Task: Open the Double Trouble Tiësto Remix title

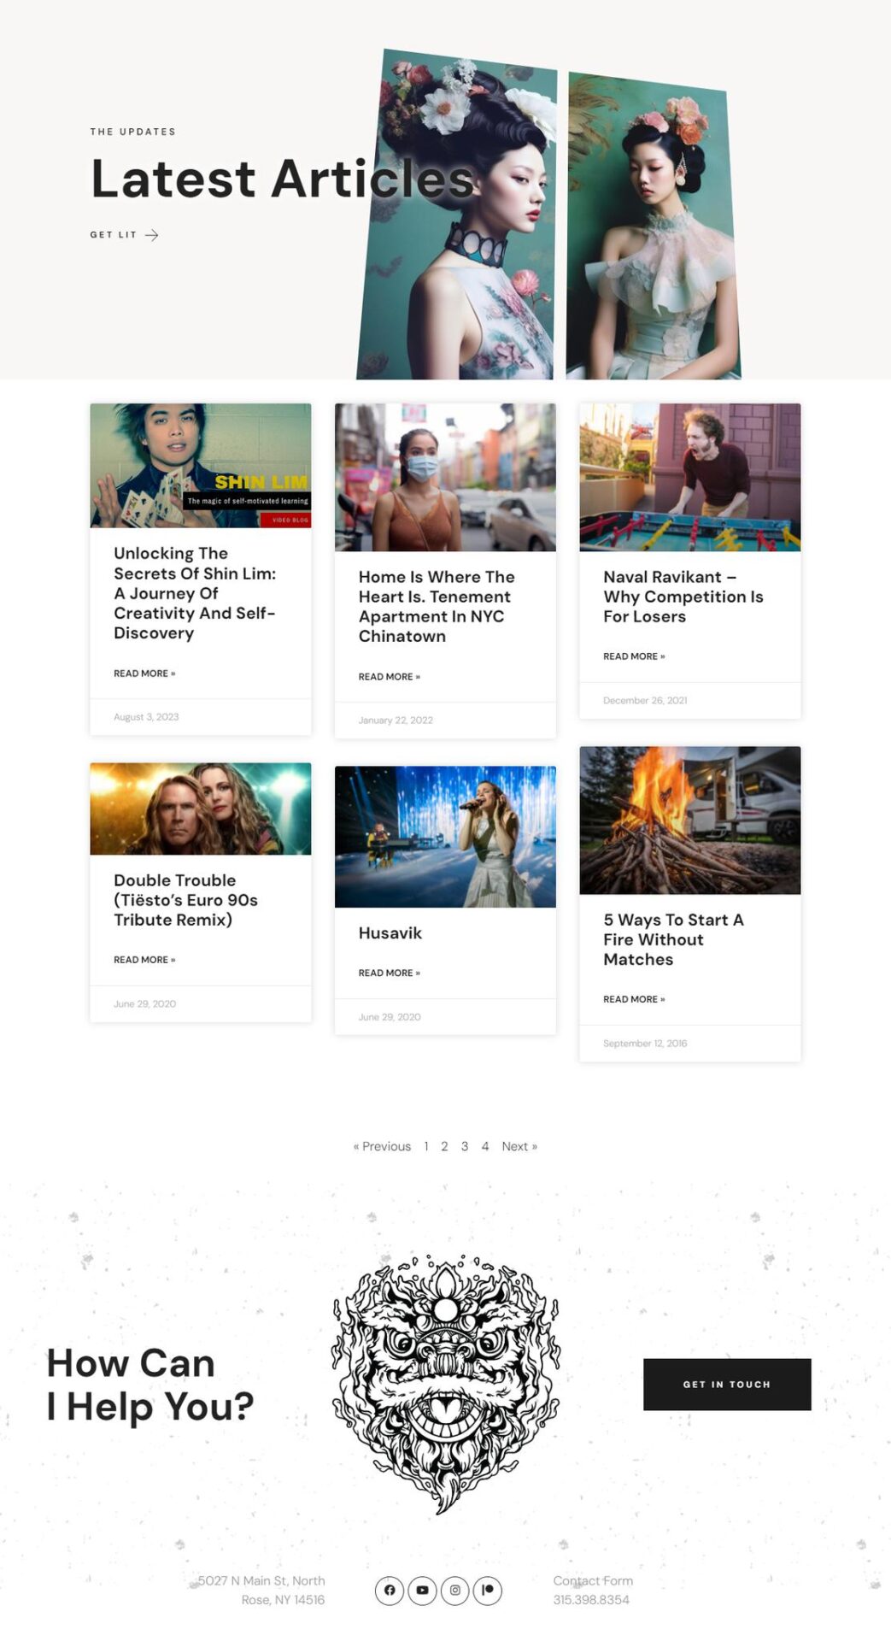Action: (185, 900)
